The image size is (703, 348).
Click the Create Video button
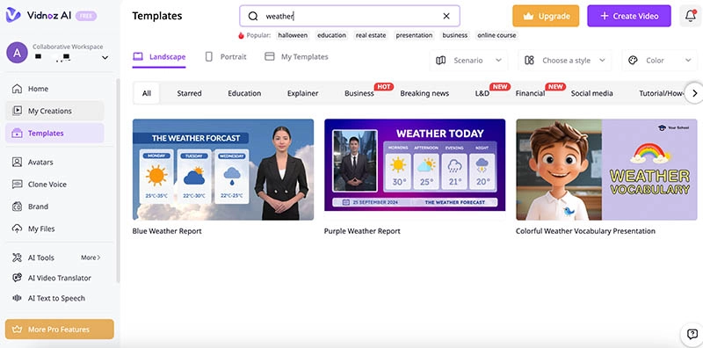click(x=629, y=16)
